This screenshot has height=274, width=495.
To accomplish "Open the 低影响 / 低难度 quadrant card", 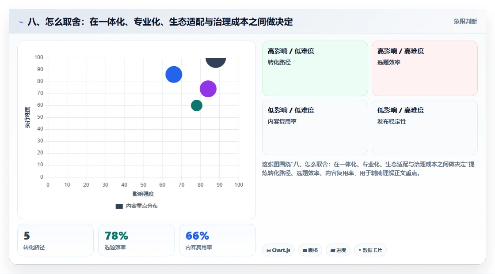I will (315, 128).
